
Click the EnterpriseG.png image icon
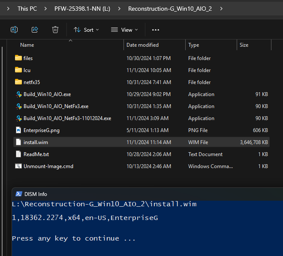18,130
